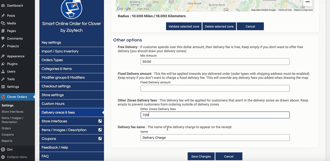Click the Clover Orders icon

point(3,97)
